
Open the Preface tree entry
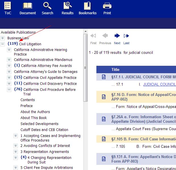[26, 106]
